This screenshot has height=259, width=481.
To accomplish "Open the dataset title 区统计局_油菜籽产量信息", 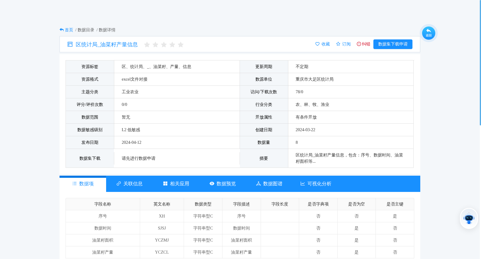I will pos(107,45).
